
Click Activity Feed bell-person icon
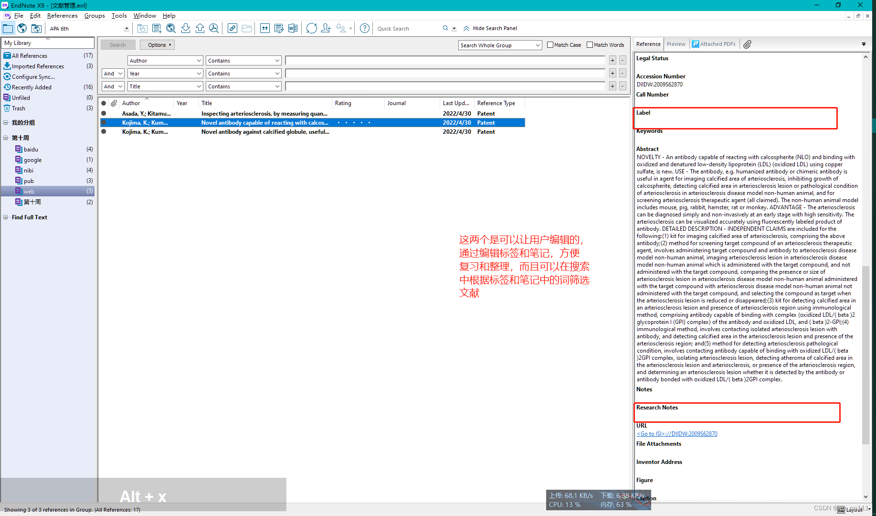341,28
